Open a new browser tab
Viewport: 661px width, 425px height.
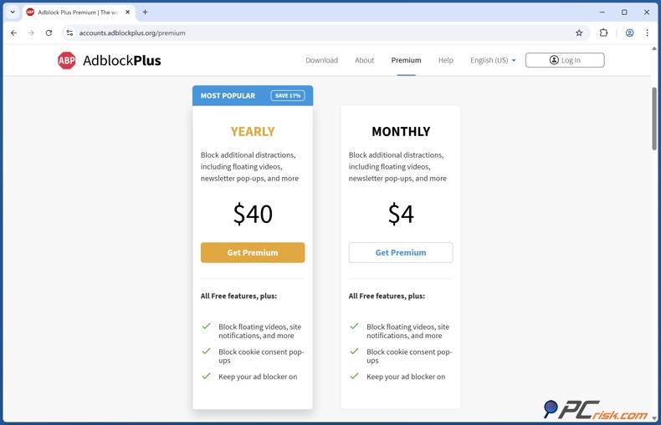click(145, 13)
